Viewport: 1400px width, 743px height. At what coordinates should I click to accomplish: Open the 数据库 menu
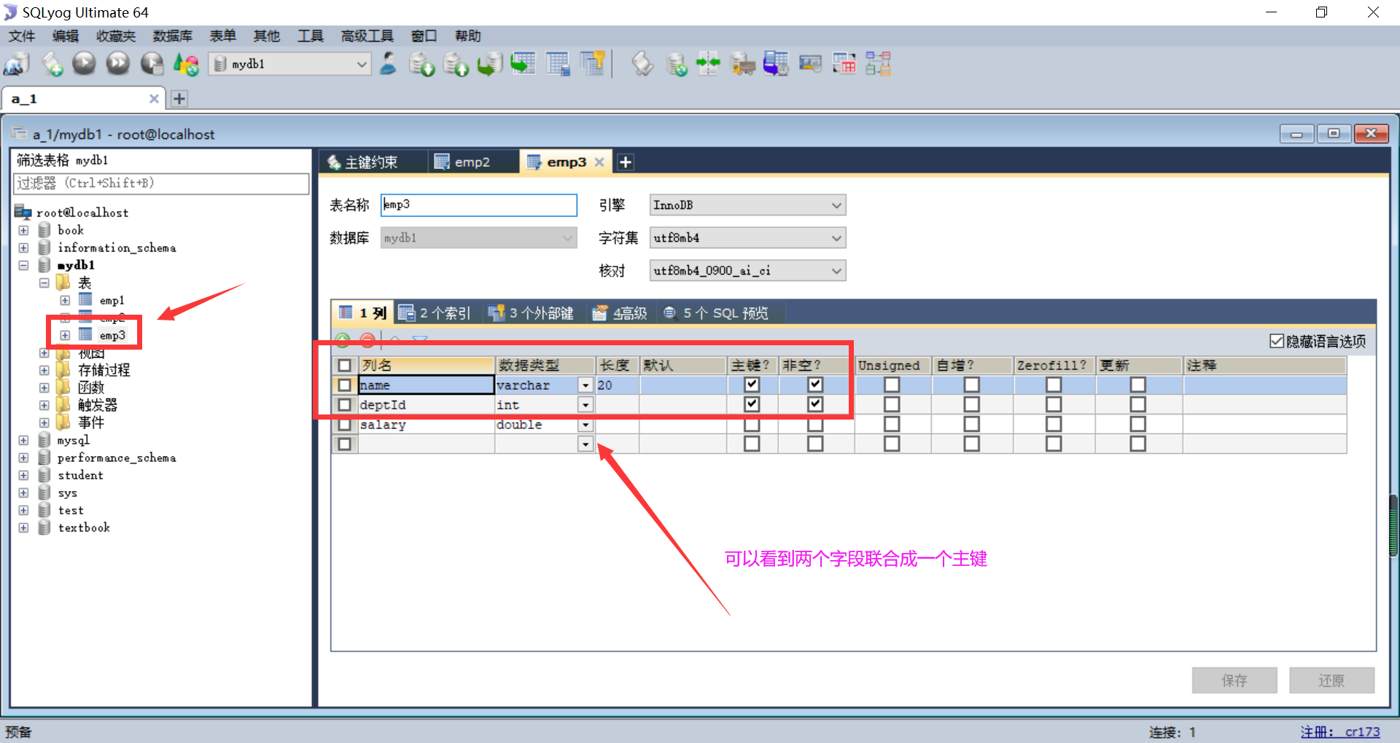(x=173, y=36)
